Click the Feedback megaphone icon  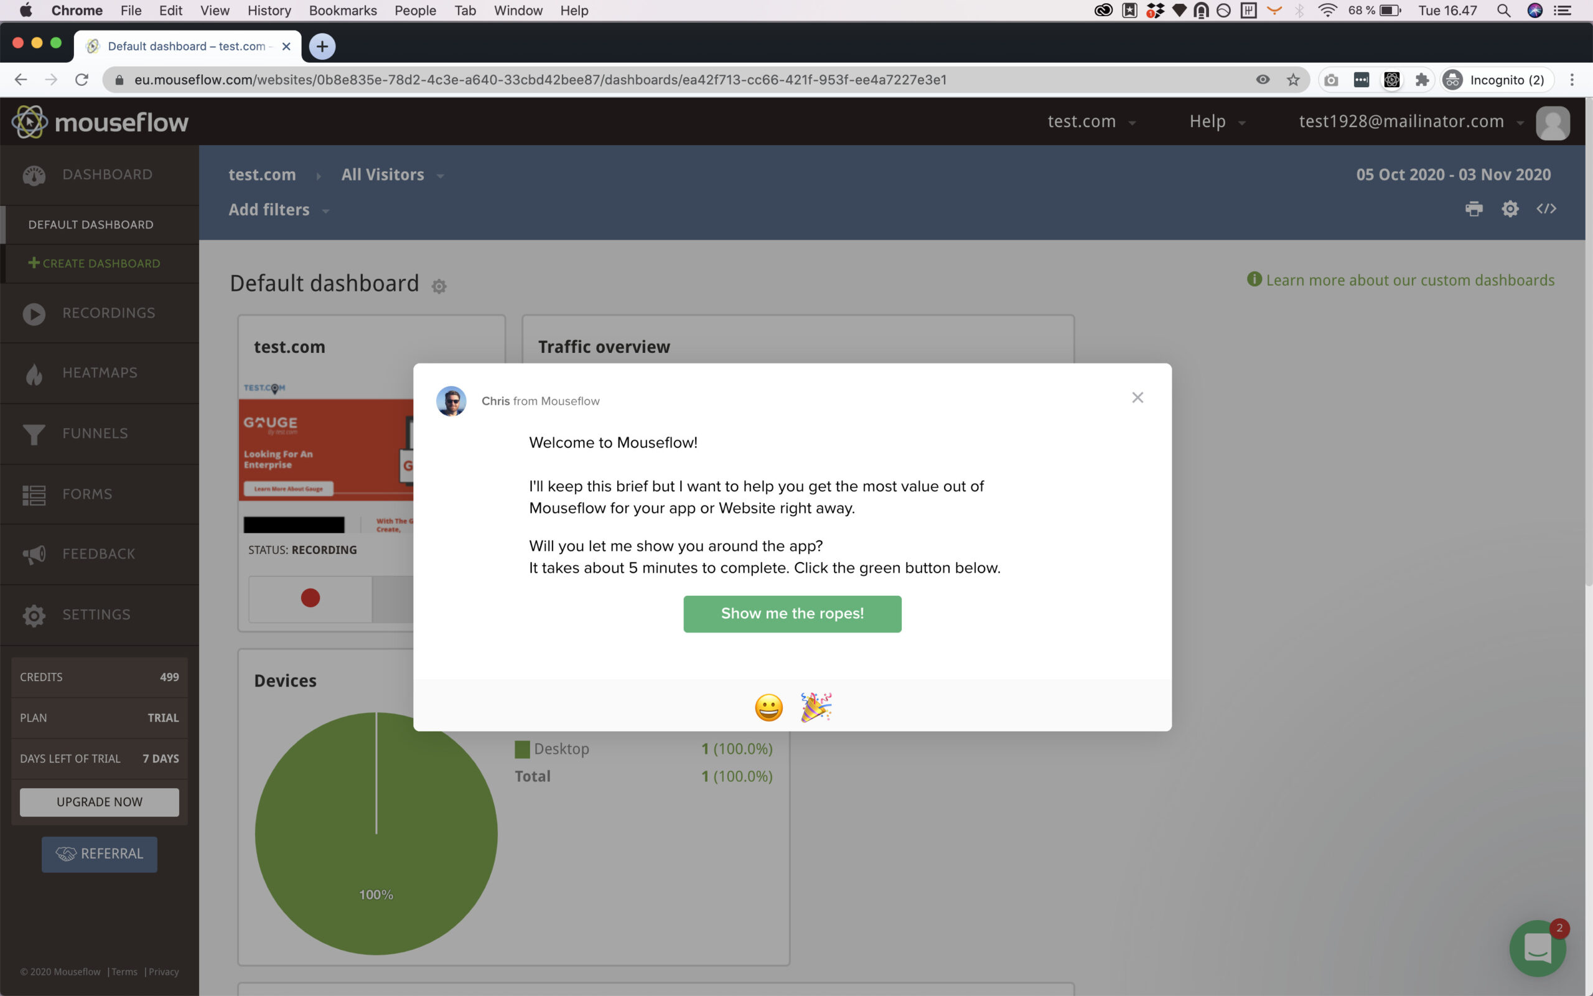34,554
